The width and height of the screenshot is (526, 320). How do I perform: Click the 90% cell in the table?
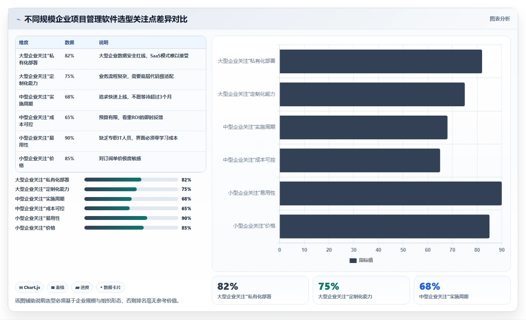(x=70, y=138)
